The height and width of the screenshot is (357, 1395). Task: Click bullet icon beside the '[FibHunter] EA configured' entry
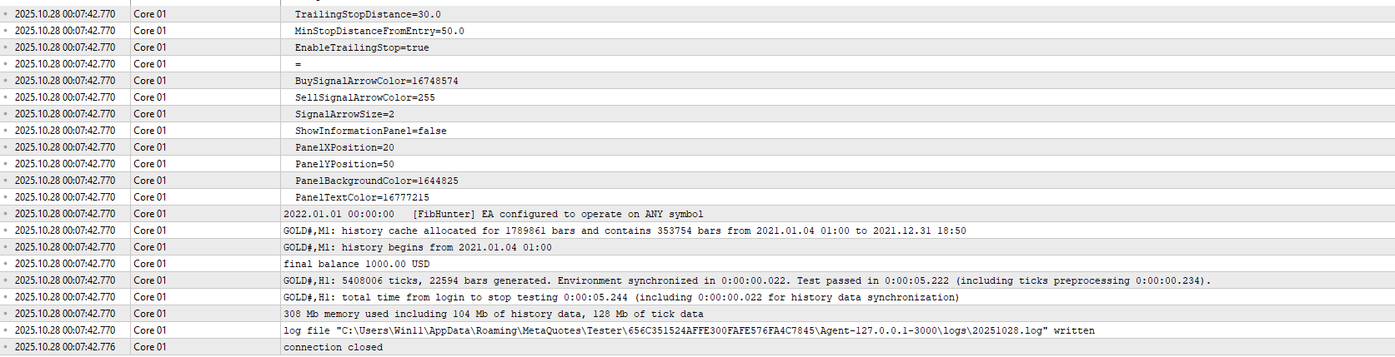[x=6, y=214]
